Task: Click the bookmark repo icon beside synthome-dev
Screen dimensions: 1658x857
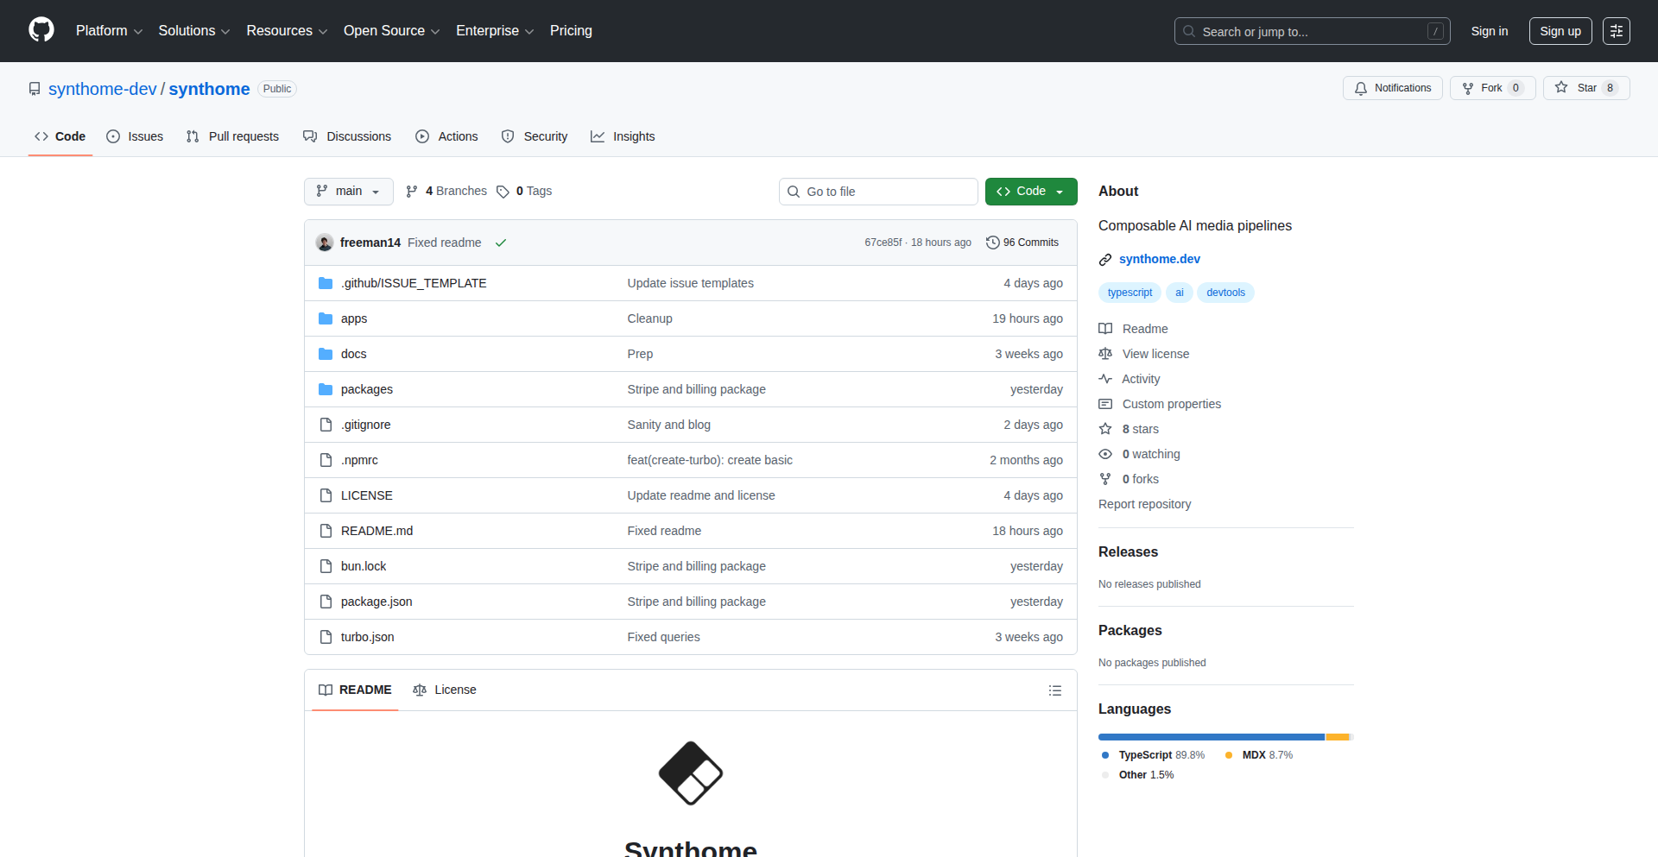Action: (x=34, y=88)
